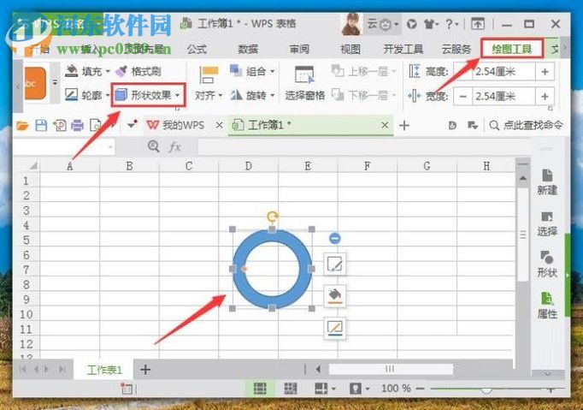
Task: Open the 形状效果 shape effects dropdown
Action: pyautogui.click(x=148, y=95)
